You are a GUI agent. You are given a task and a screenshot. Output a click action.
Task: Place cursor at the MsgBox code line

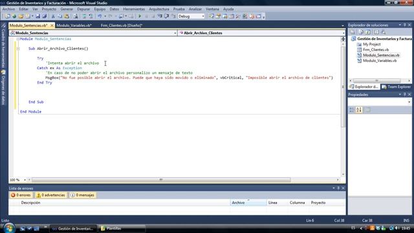click(x=189, y=78)
